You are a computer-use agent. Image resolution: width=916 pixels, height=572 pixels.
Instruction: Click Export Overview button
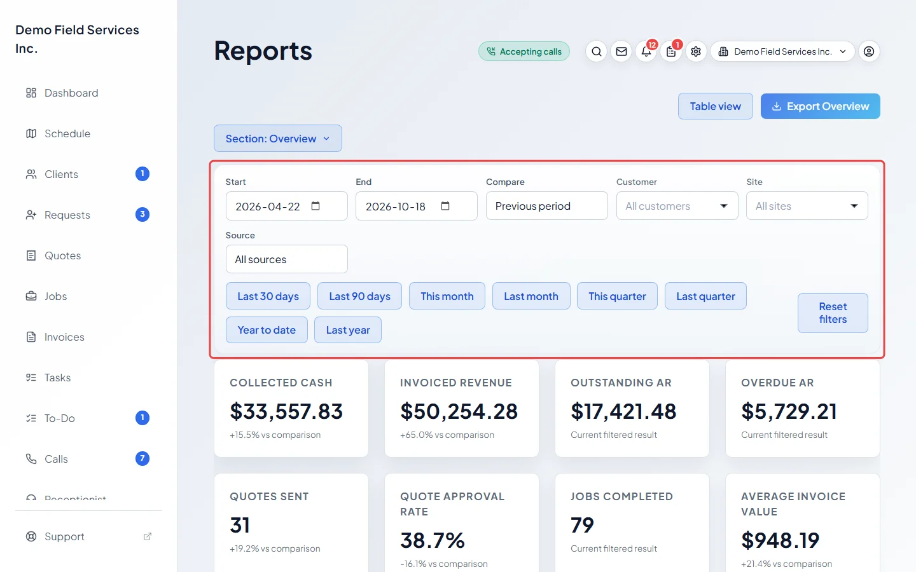pos(821,106)
